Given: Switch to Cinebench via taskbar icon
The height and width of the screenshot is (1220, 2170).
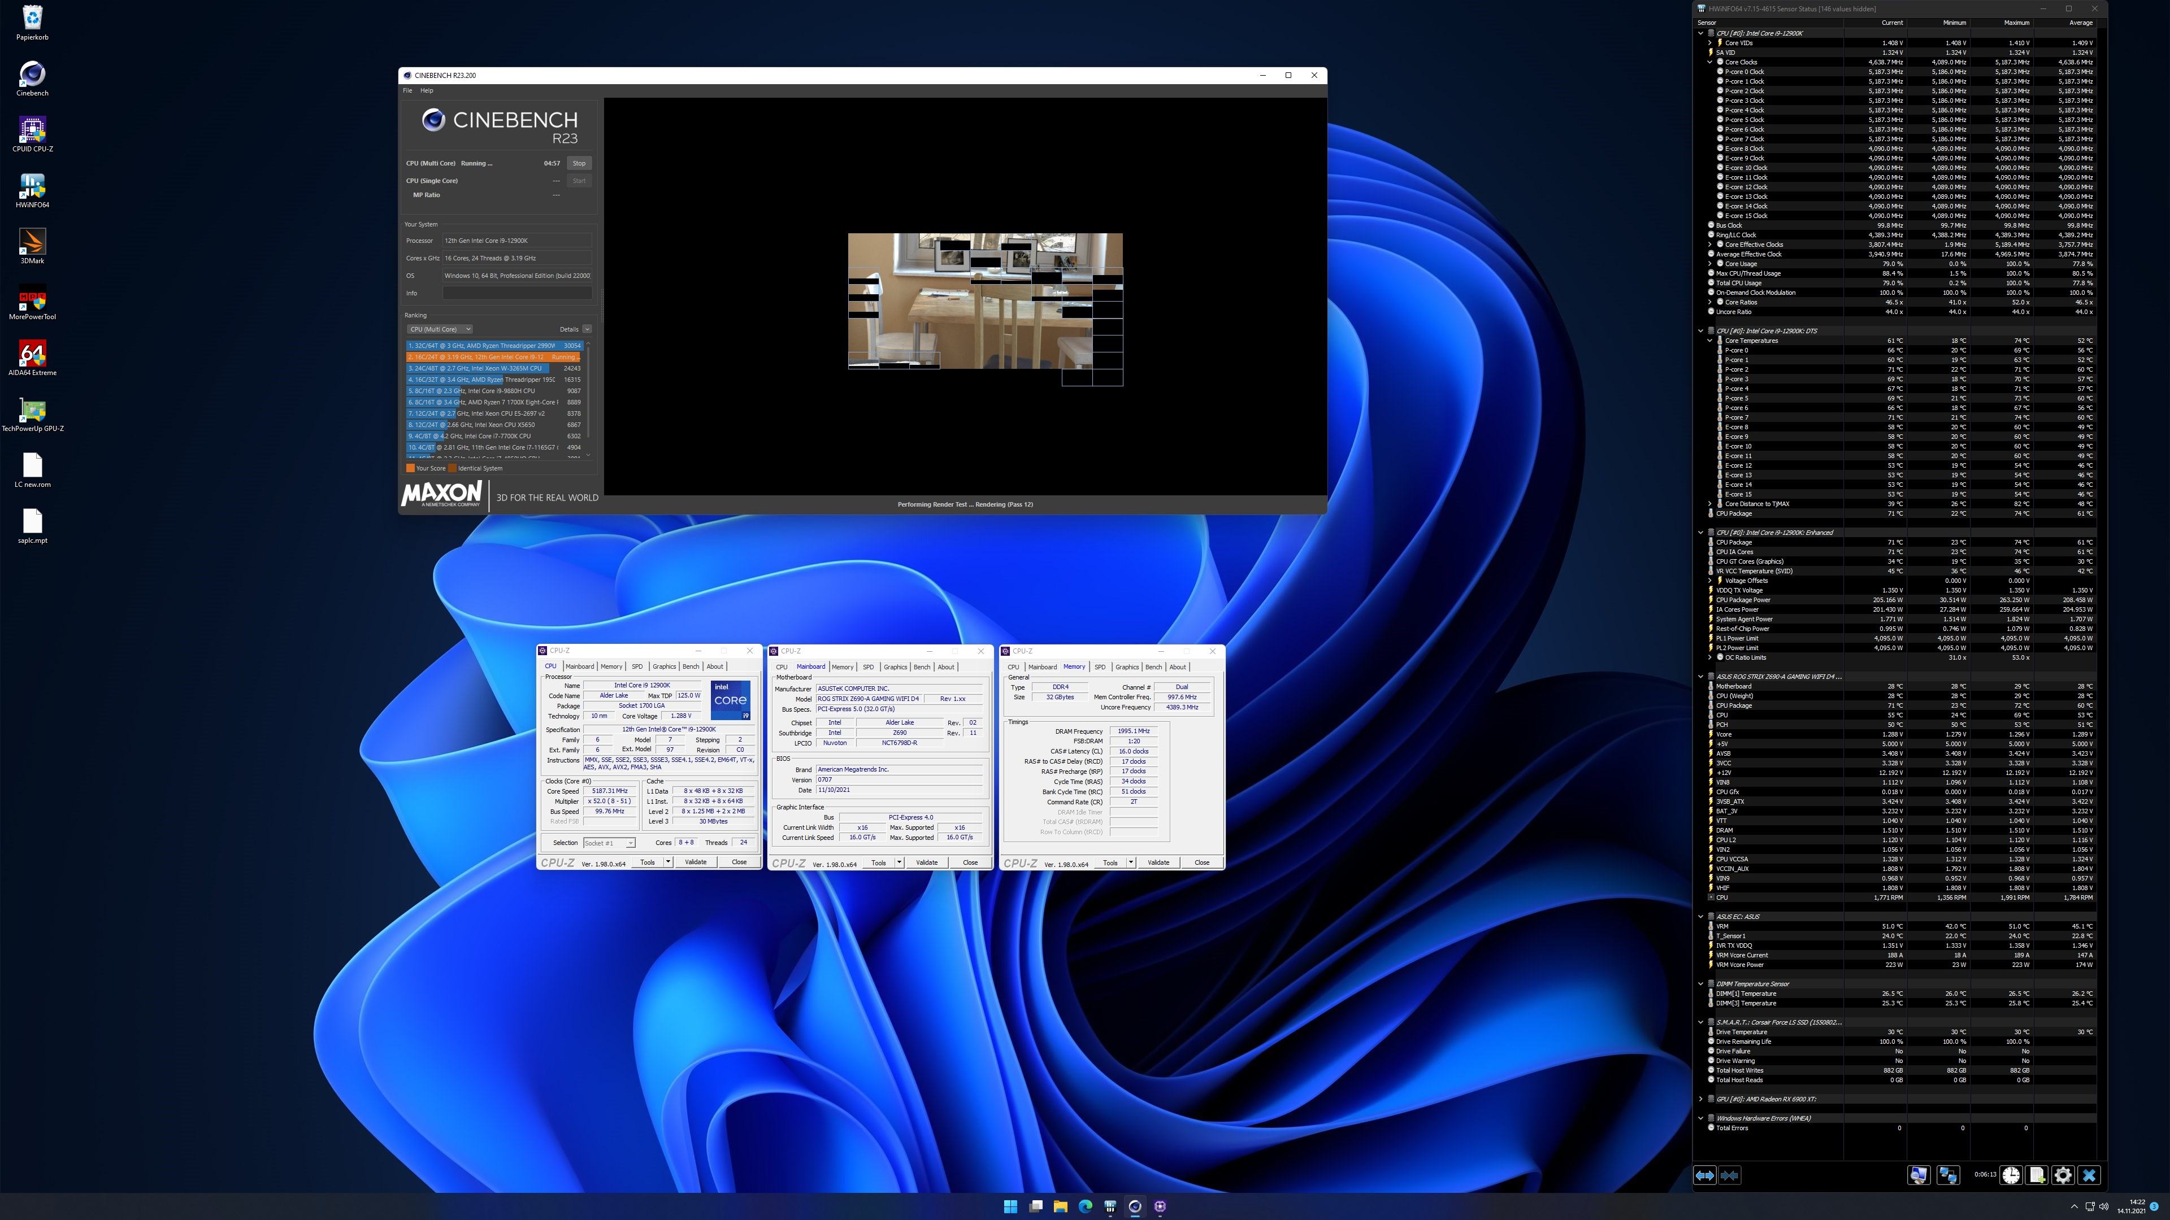Looking at the screenshot, I should coord(1135,1206).
